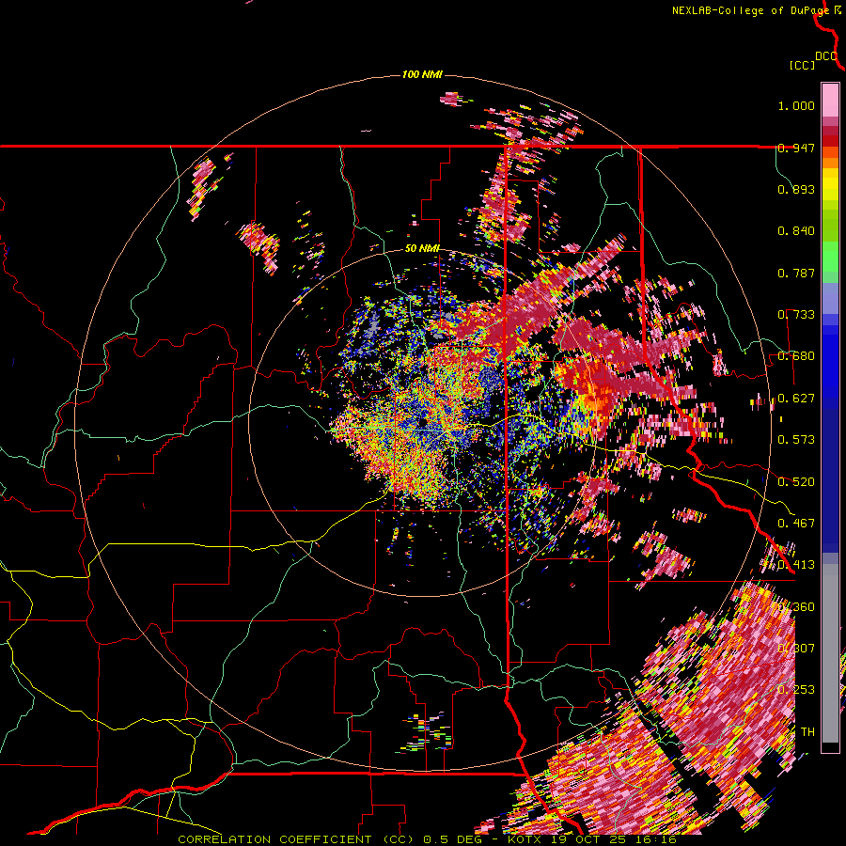
Task: Select the 0.253 legend value
Action: coord(796,690)
